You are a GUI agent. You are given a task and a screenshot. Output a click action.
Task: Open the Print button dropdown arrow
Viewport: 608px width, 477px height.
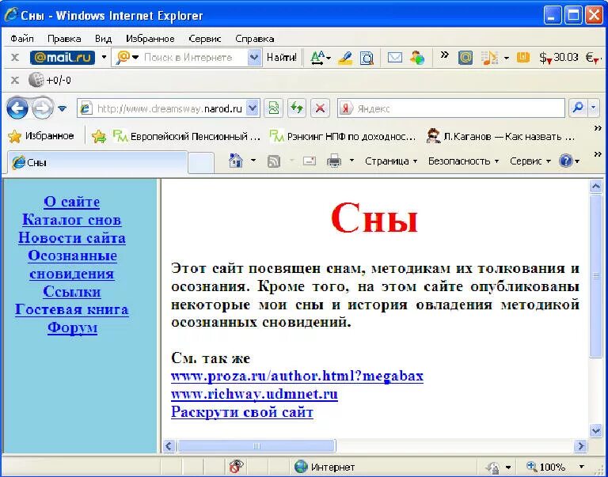351,161
